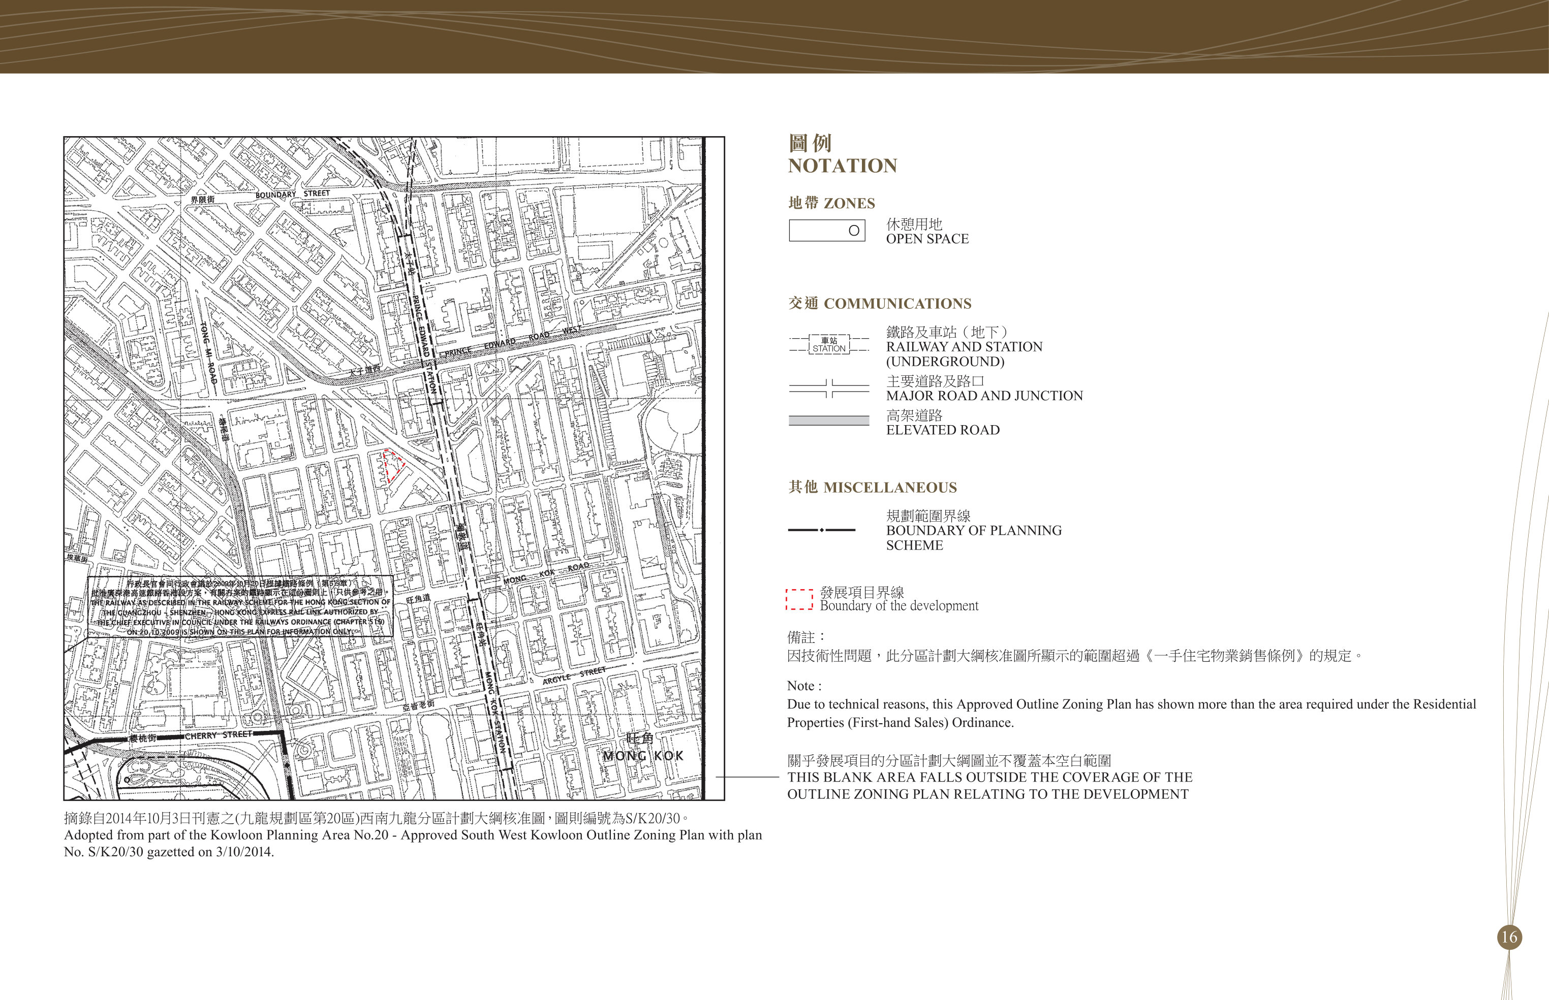Click the NOTATION heading
The height and width of the screenshot is (1000, 1549).
pos(842,166)
